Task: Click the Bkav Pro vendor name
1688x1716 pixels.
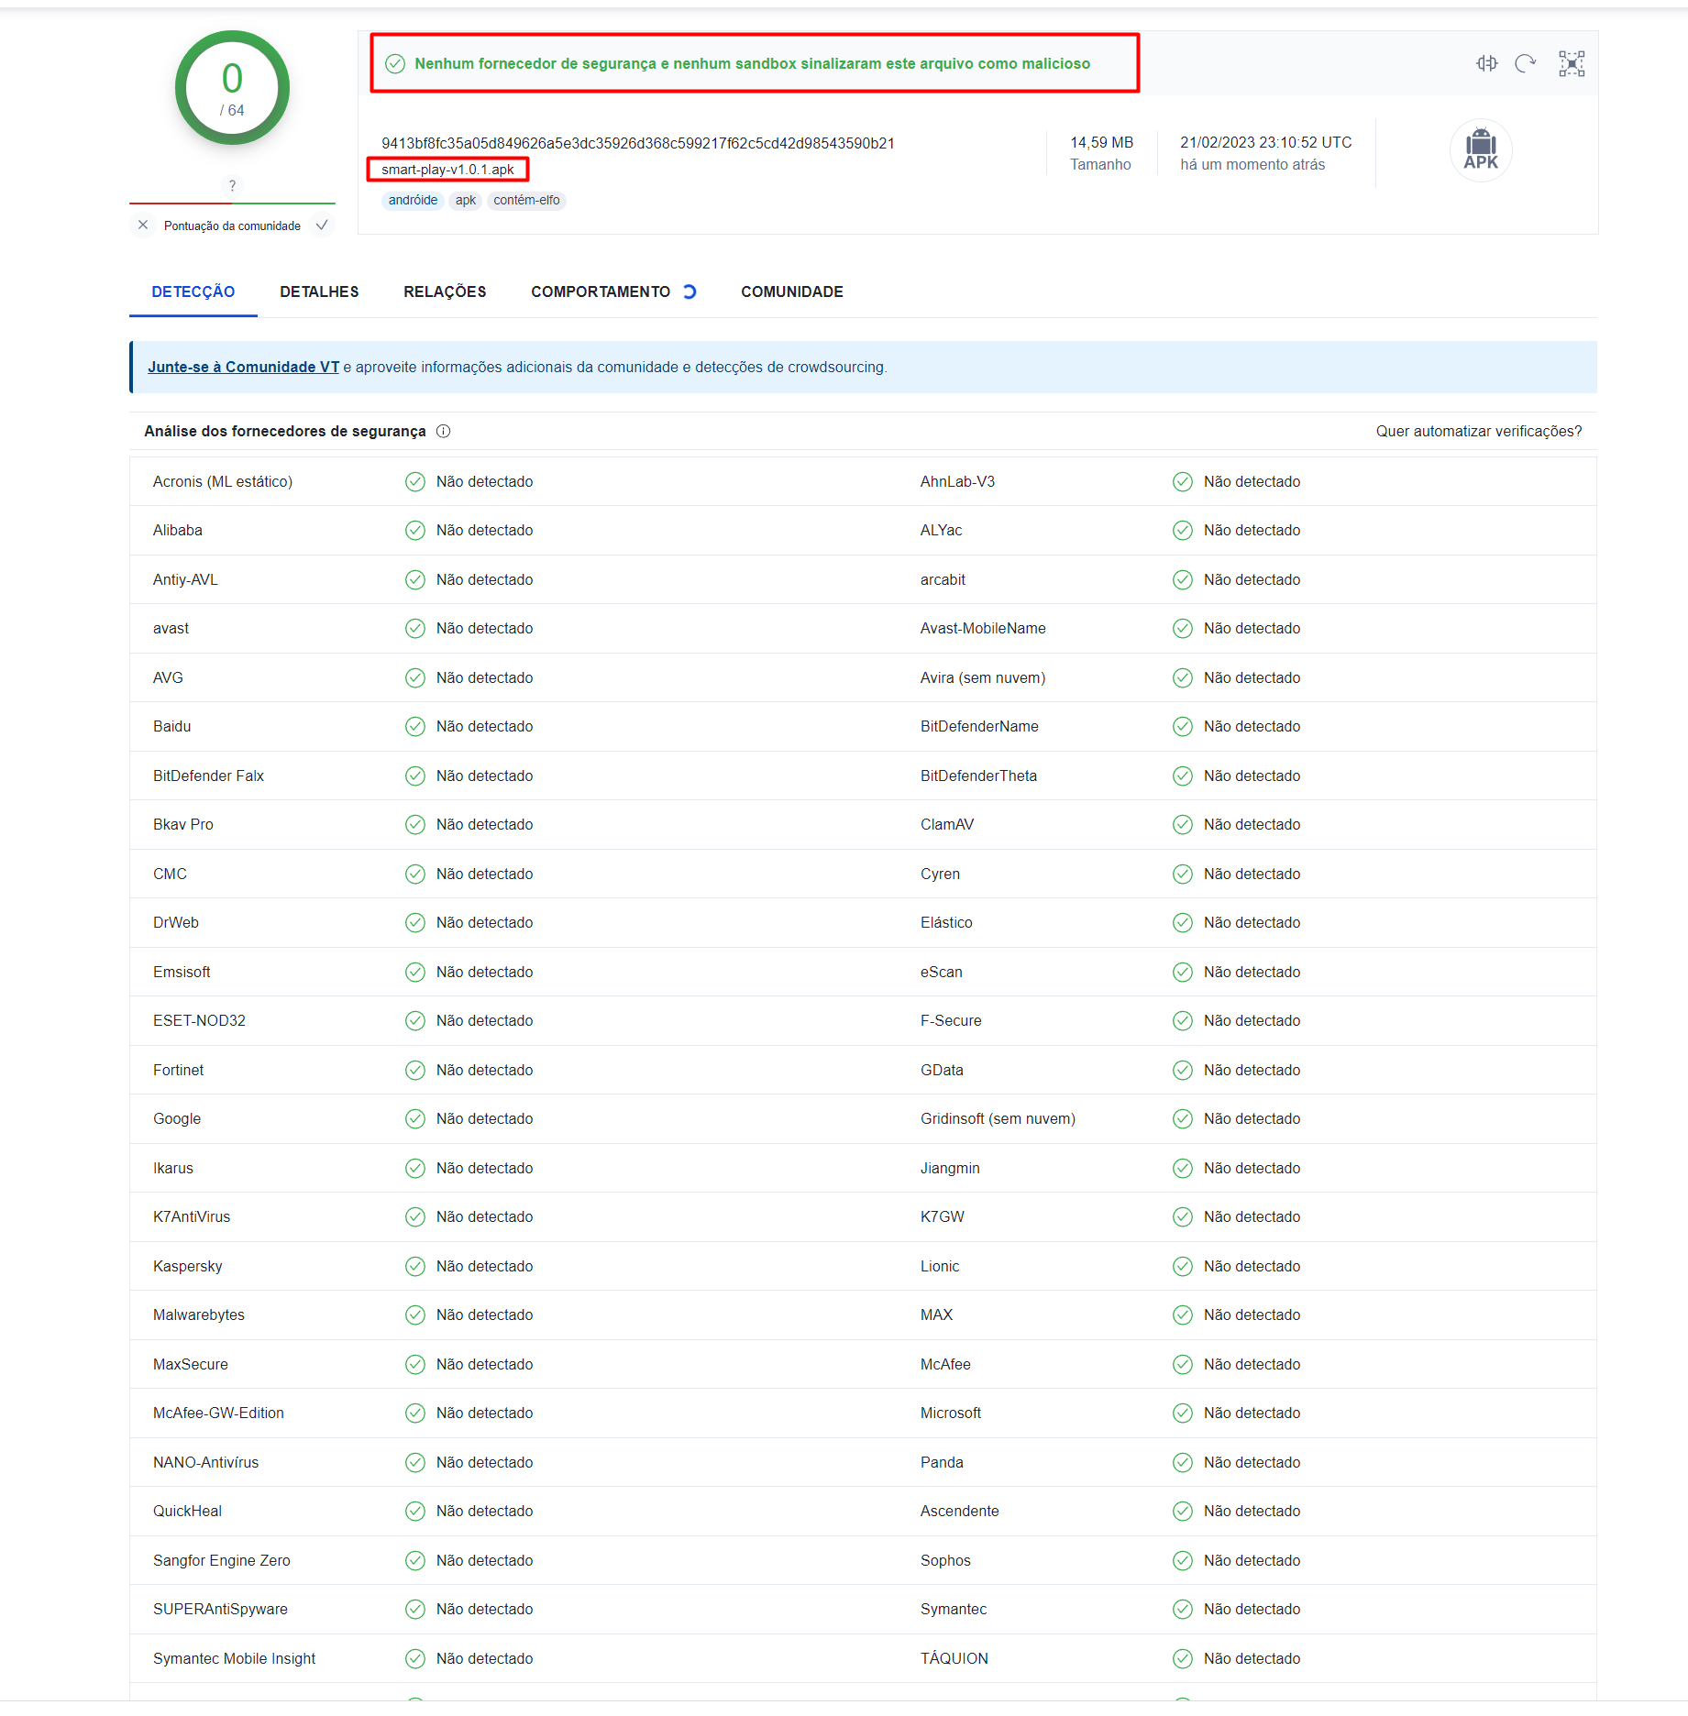Action: click(183, 824)
